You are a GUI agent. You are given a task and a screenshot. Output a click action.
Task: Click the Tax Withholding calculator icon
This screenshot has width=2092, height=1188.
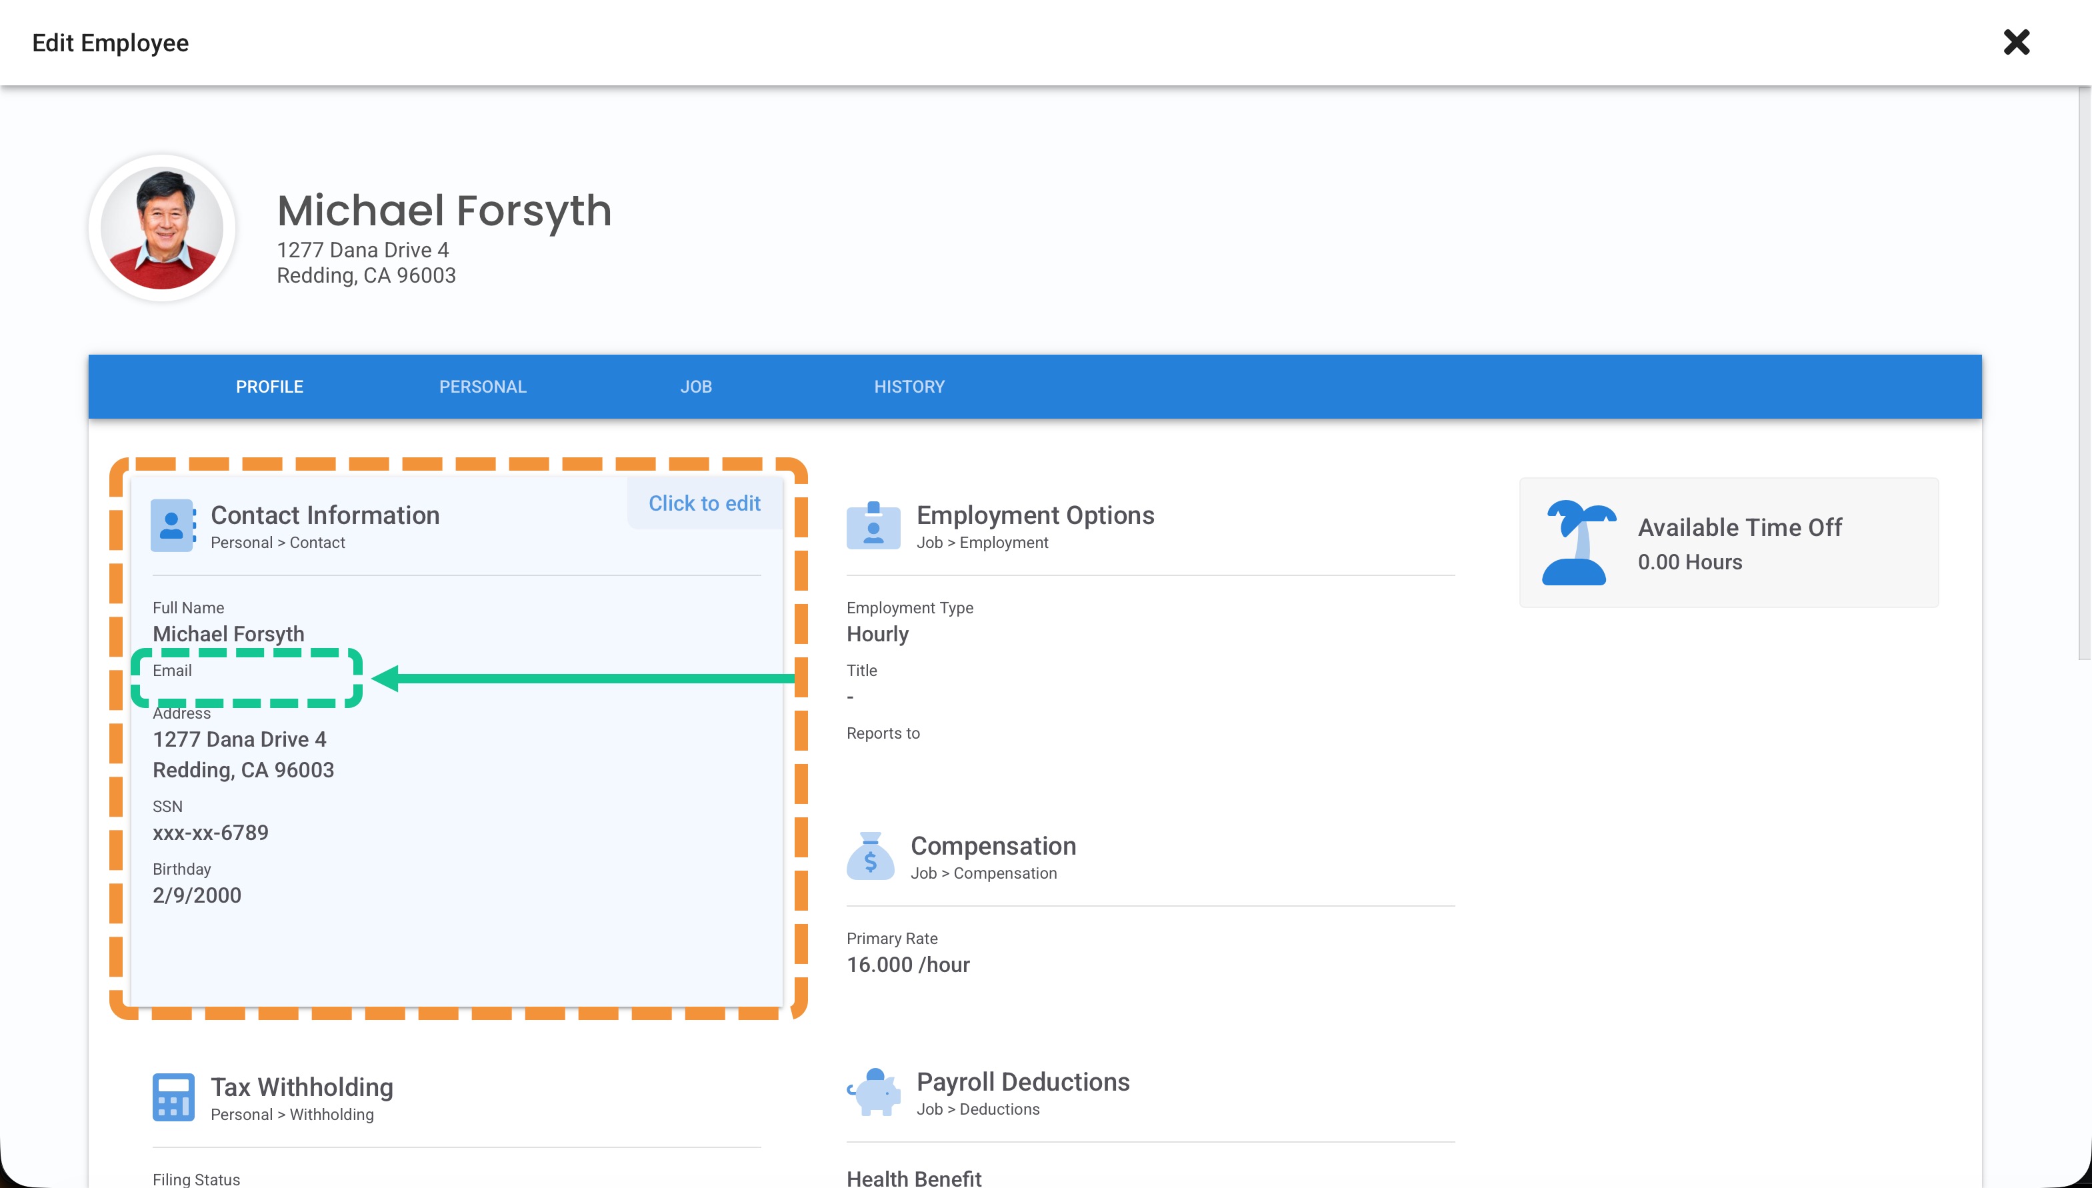(x=173, y=1097)
